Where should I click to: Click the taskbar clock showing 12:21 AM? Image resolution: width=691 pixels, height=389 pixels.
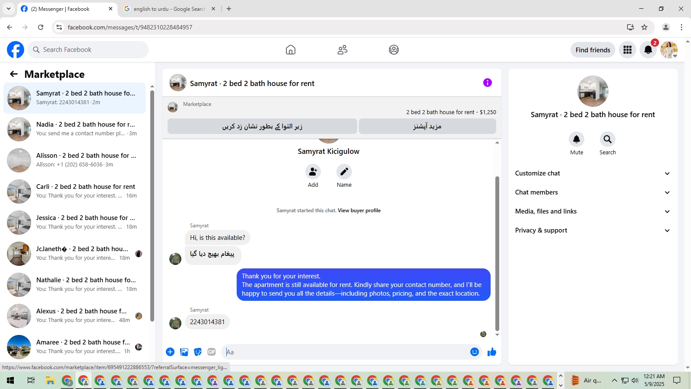click(x=654, y=380)
